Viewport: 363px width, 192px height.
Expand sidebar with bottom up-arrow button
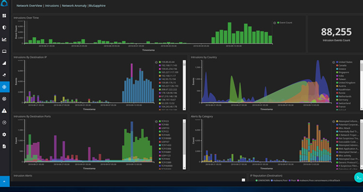click(x=5, y=181)
